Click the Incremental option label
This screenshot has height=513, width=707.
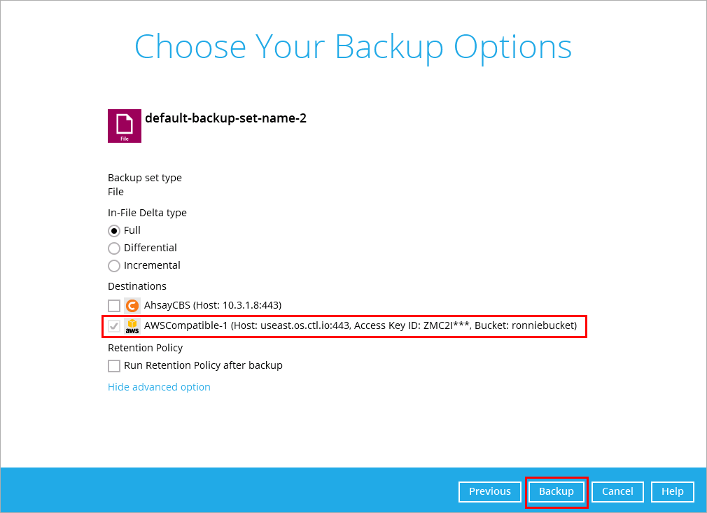click(x=152, y=265)
